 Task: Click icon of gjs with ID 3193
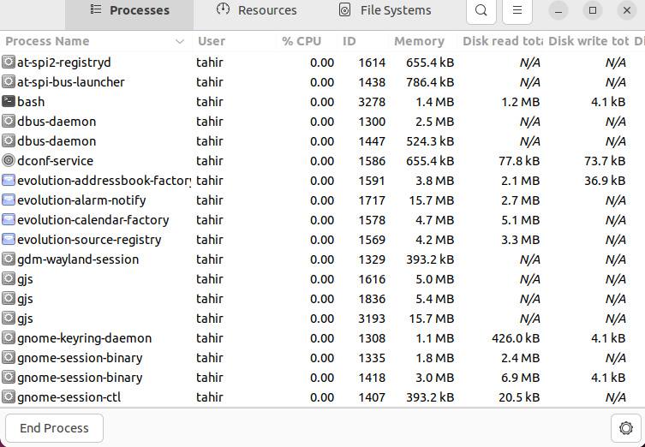9,319
